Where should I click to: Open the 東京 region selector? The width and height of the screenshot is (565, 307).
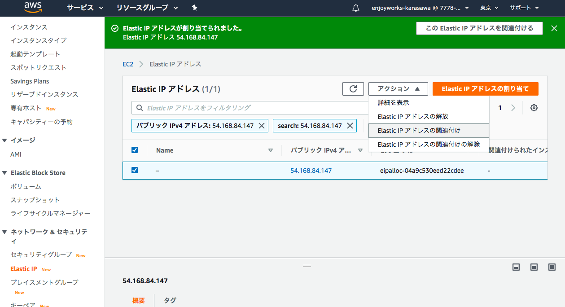[x=489, y=8]
